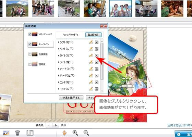The image size is (192, 137).
Task: Select the highlighted three-women sky thumbnail
Action: (120, 9)
